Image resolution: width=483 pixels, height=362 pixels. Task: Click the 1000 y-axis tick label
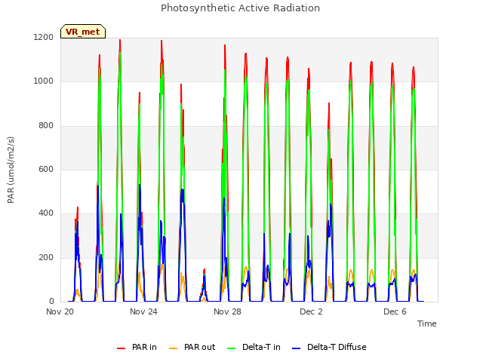click(44, 81)
